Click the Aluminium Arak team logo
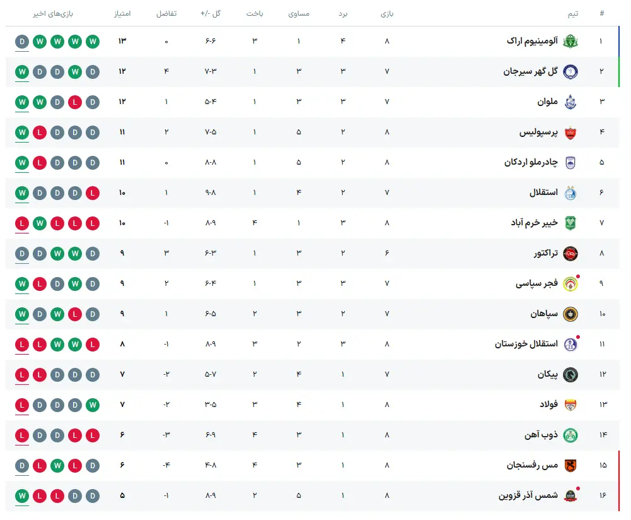The image size is (631, 520). 570,42
